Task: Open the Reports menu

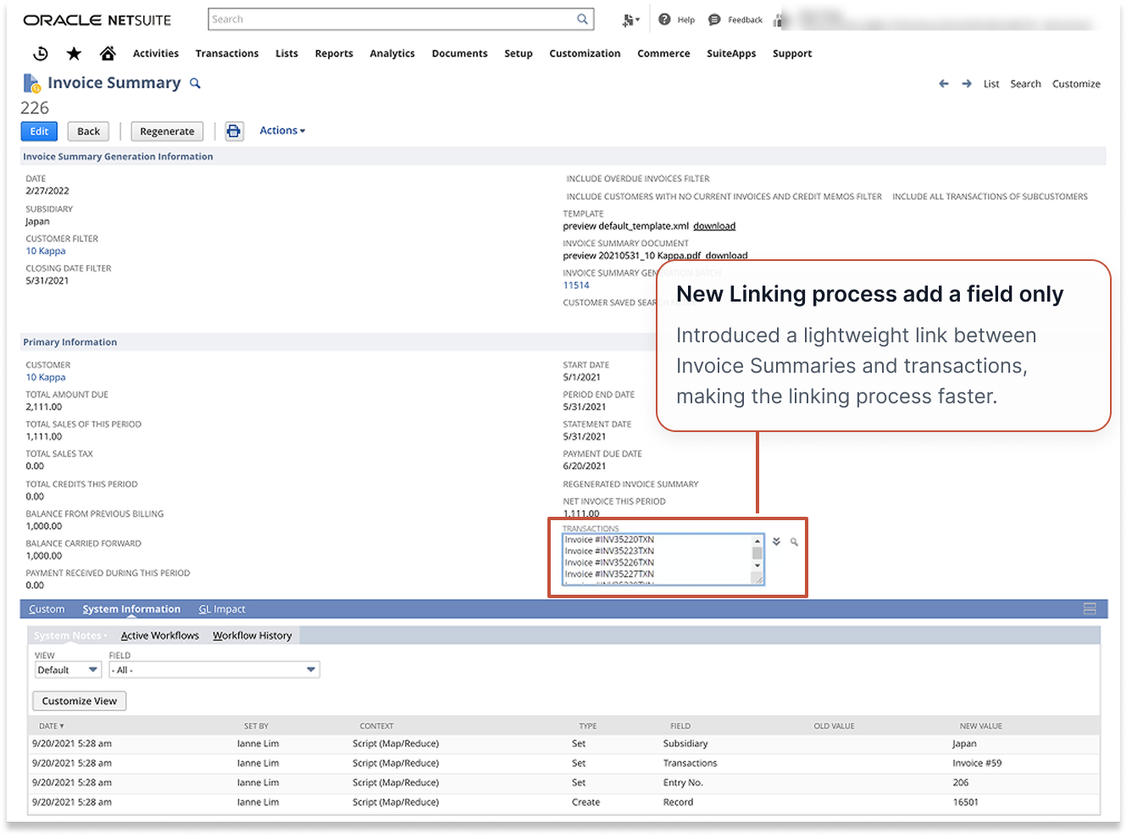Action: click(334, 53)
